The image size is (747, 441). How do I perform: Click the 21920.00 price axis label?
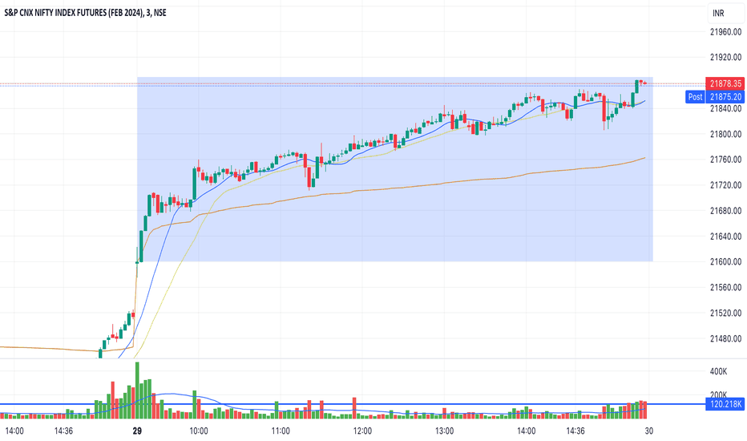725,57
